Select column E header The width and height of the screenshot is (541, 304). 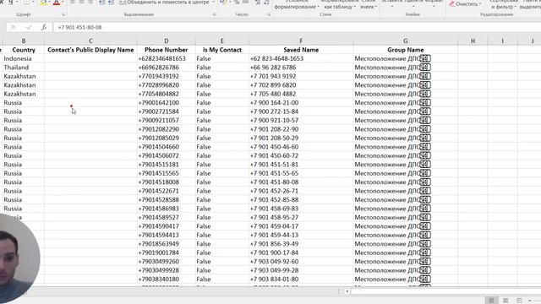click(221, 41)
